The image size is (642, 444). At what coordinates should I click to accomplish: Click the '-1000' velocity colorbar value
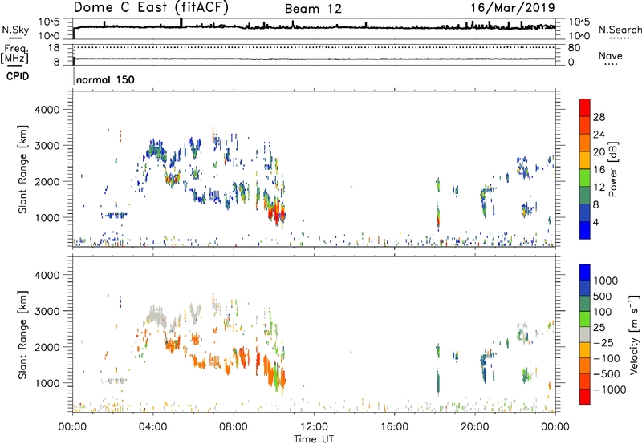tap(610, 390)
